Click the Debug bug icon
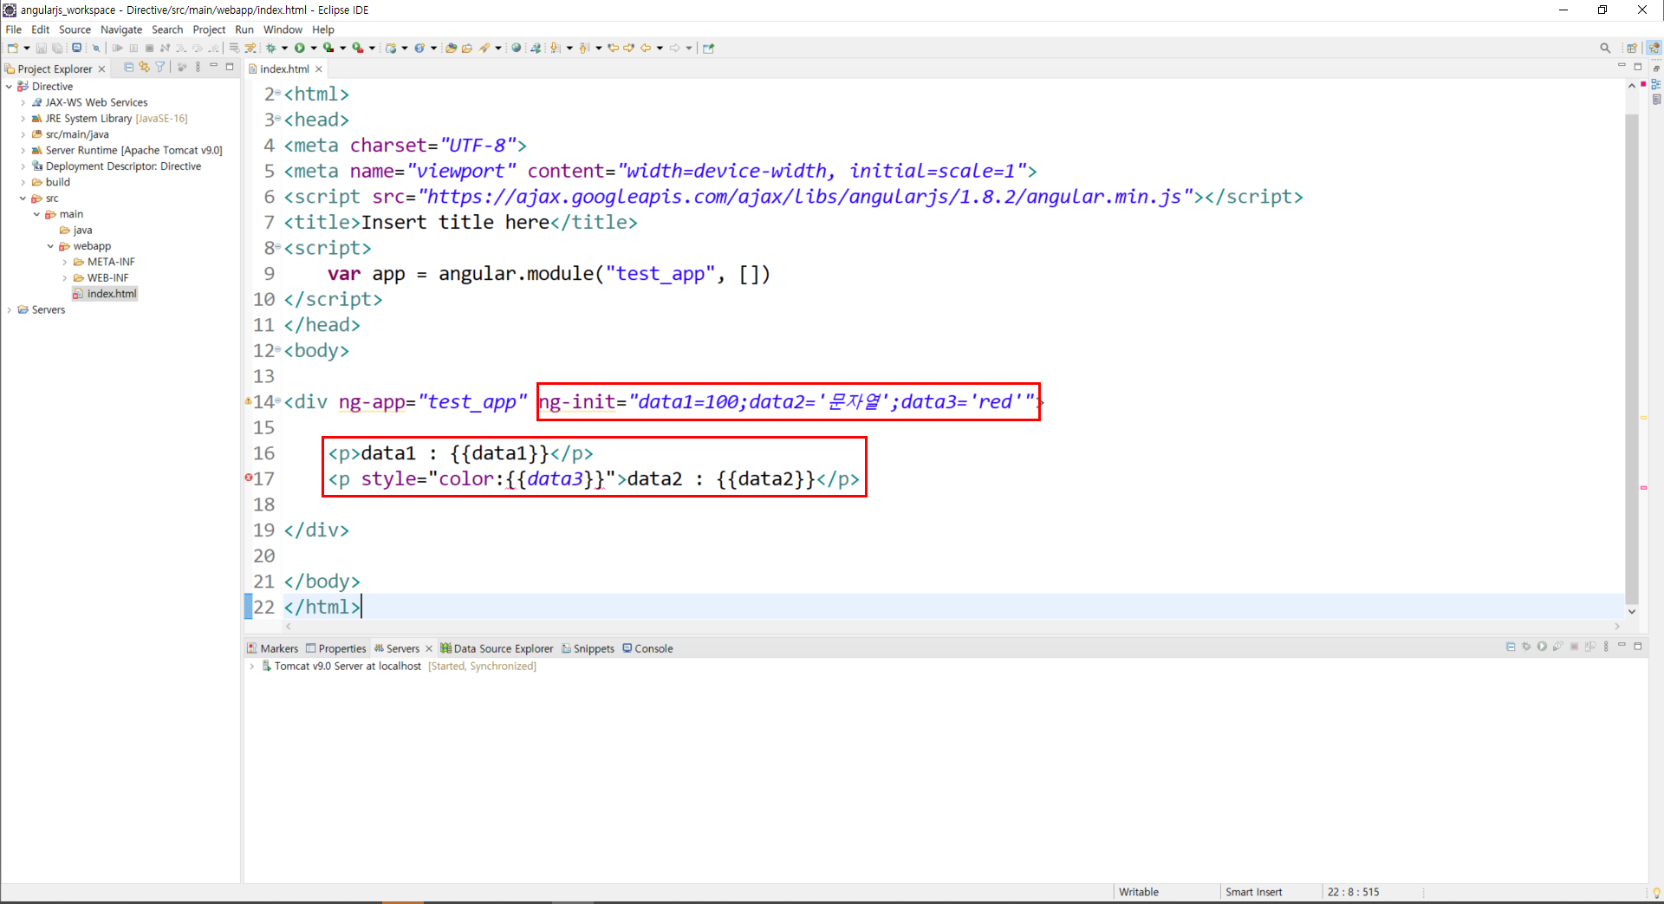The image size is (1664, 904). click(271, 49)
